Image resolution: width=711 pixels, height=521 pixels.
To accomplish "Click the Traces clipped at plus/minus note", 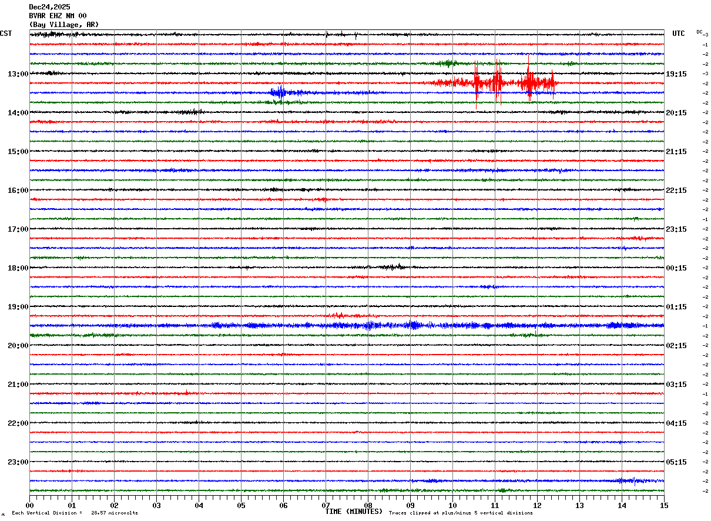I will coord(461,513).
